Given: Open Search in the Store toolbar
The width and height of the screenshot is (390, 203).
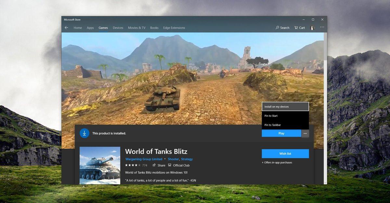Looking at the screenshot, I should pos(282,28).
